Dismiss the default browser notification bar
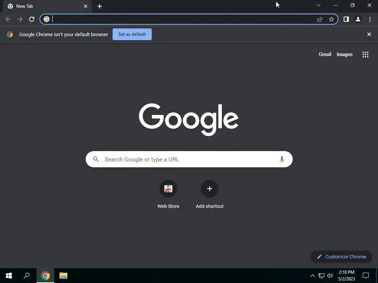 [x=369, y=34]
